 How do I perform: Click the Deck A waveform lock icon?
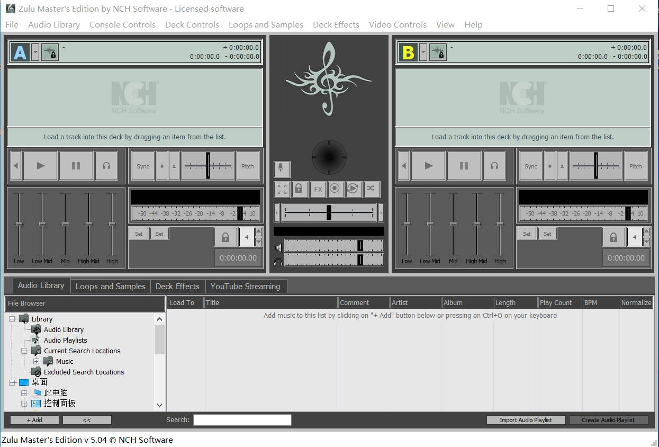[x=50, y=52]
